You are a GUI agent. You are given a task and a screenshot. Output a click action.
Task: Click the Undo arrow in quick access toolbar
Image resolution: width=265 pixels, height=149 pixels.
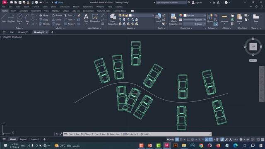[41, 2]
